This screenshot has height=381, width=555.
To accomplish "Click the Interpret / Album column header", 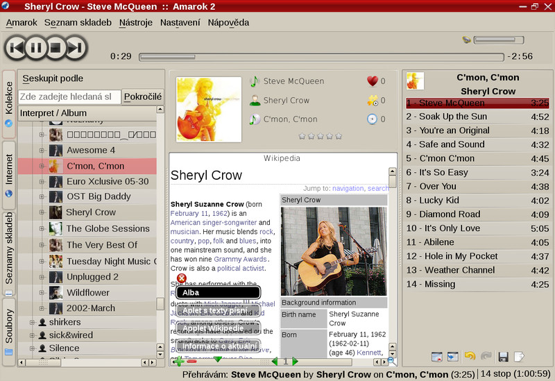I will click(87, 113).
